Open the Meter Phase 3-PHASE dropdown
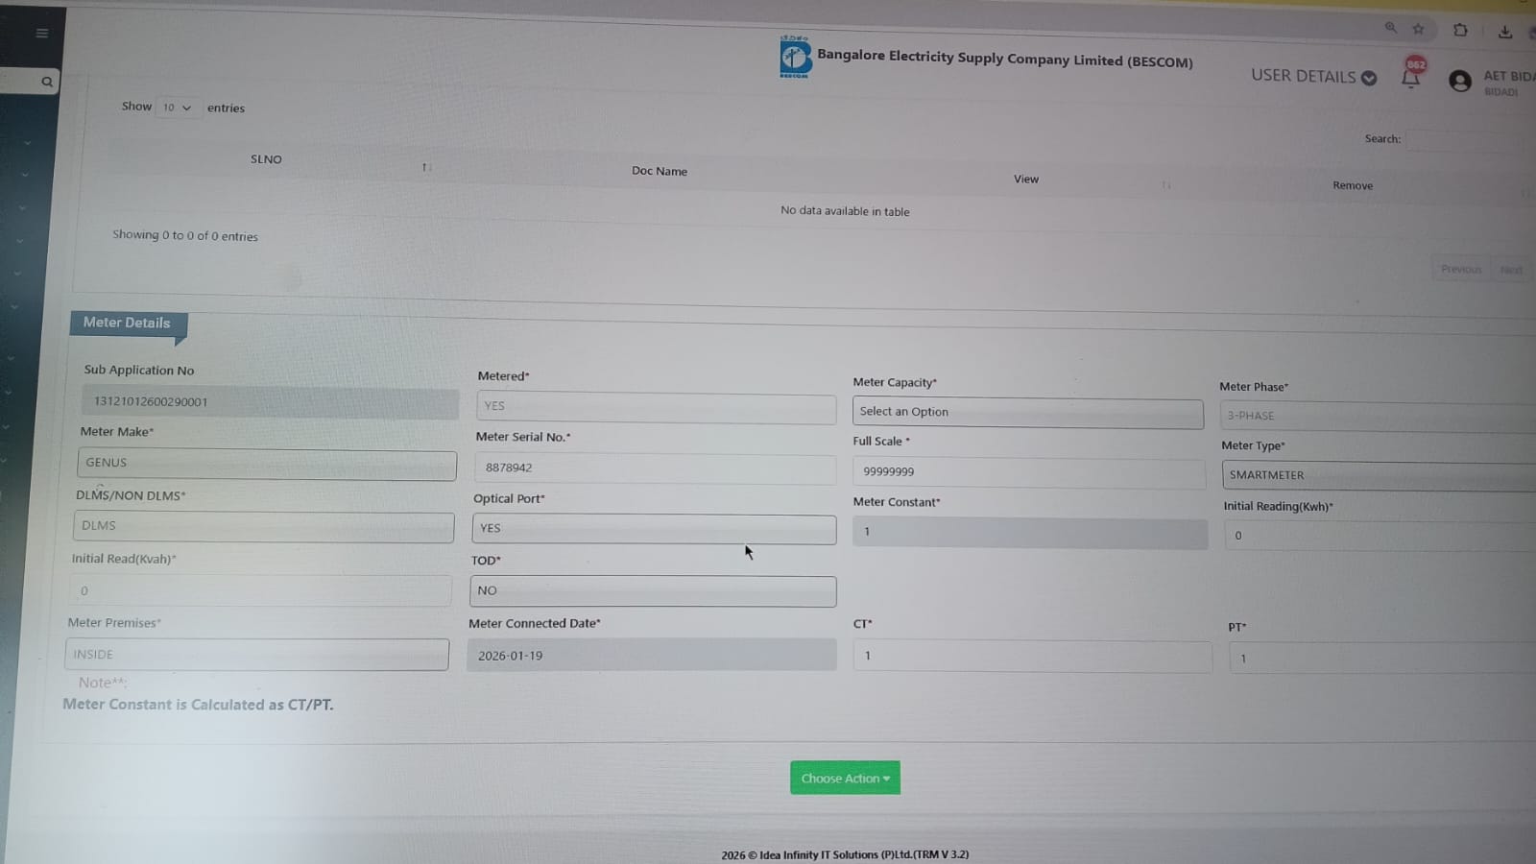 [x=1378, y=417]
